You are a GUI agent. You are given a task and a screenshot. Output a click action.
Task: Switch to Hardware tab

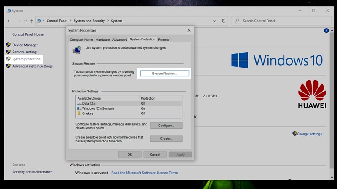point(102,39)
